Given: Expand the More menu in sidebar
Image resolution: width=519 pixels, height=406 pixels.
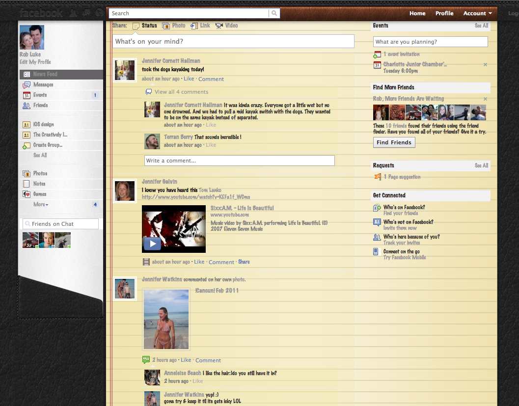Looking at the screenshot, I should pyautogui.click(x=41, y=205).
